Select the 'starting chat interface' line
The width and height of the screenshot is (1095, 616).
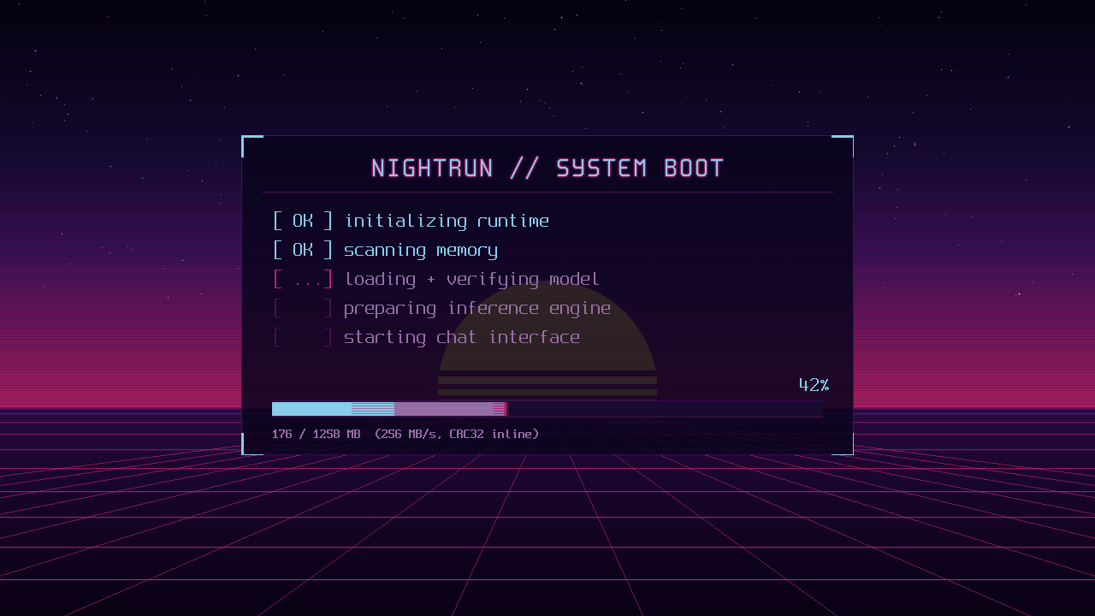pos(462,337)
